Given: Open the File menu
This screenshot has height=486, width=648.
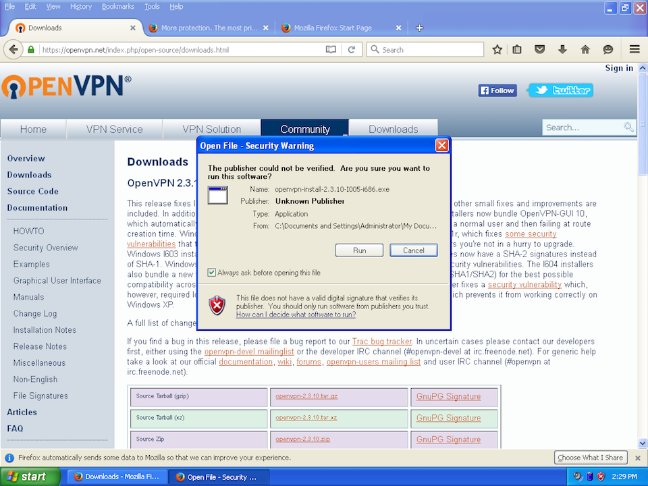Looking at the screenshot, I should 9,7.
